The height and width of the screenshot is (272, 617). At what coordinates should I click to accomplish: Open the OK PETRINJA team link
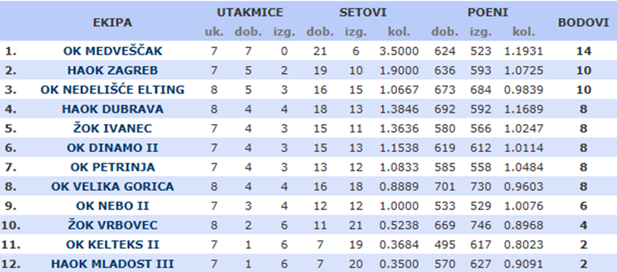[112, 168]
